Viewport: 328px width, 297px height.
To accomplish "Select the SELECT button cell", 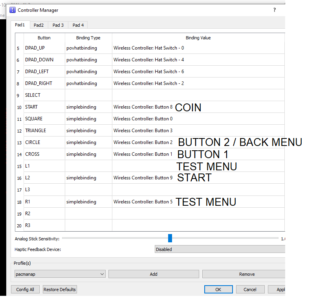I will click(44, 95).
